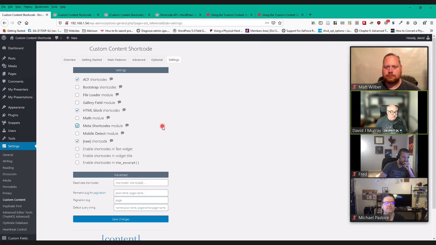The height and width of the screenshot is (245, 436).
Task: Click the Pagination slug input field
Action: 141,200
